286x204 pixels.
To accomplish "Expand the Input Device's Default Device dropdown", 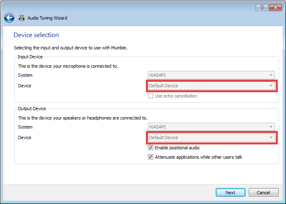I will point(211,86).
